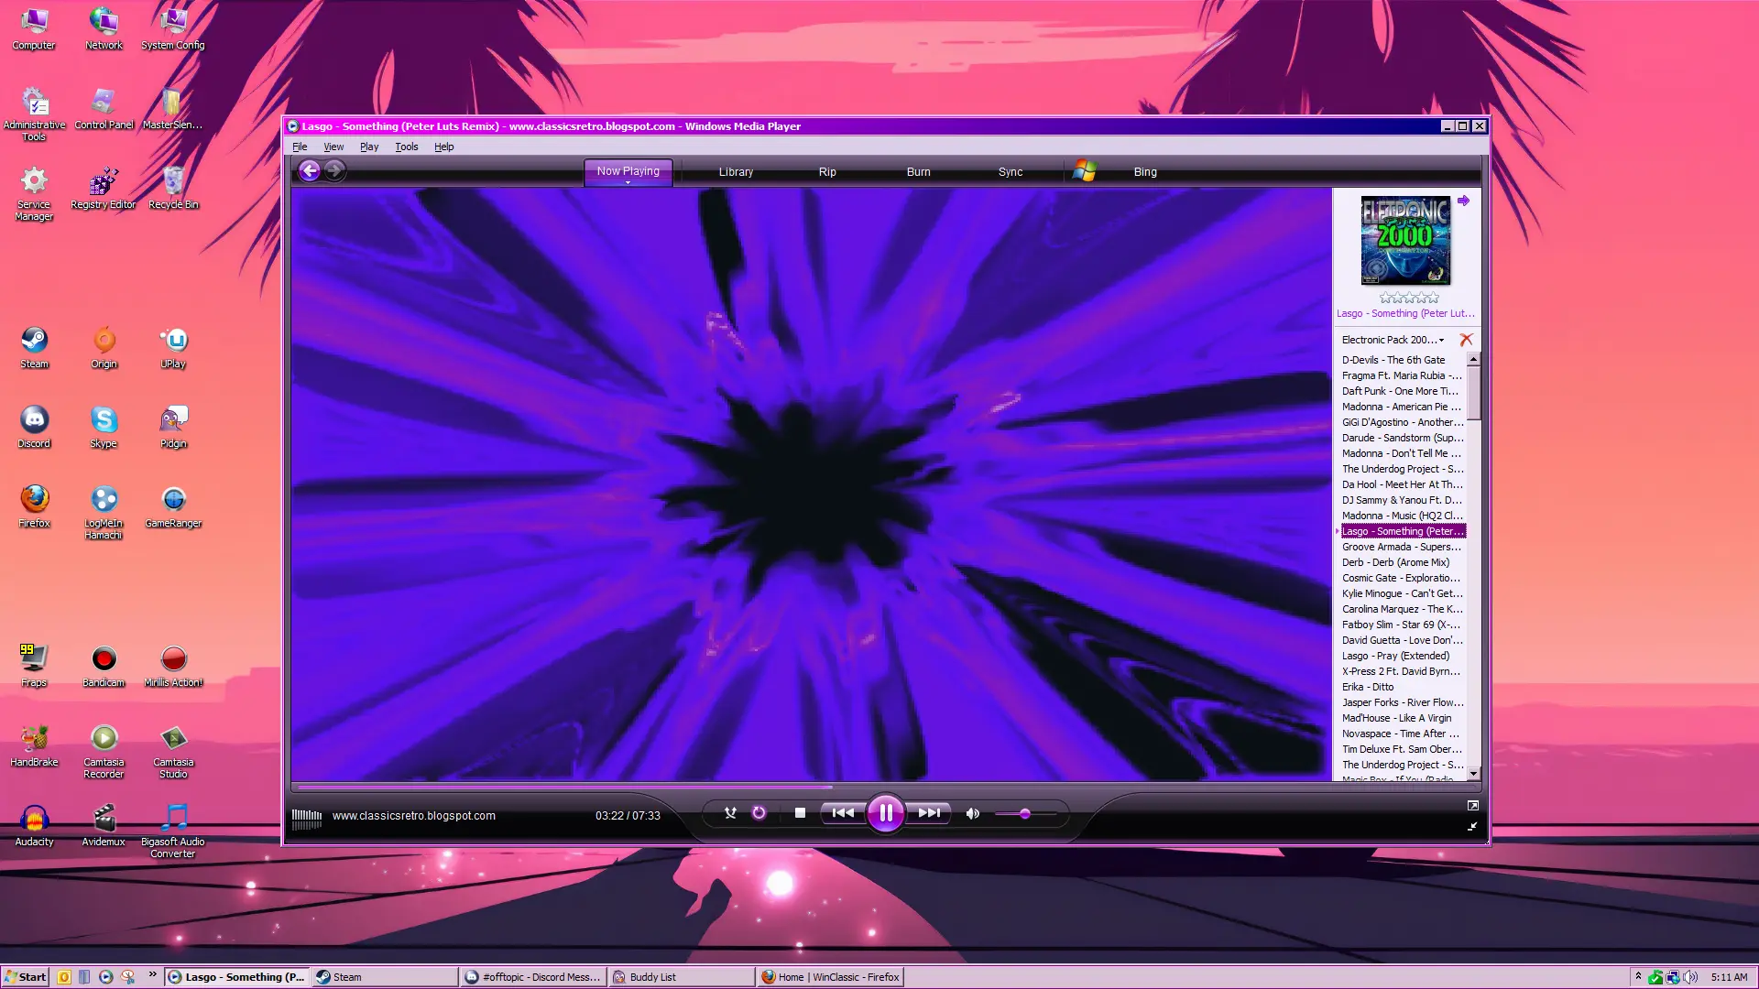Click the Windows logo online stores icon
The height and width of the screenshot is (989, 1759).
(x=1085, y=171)
